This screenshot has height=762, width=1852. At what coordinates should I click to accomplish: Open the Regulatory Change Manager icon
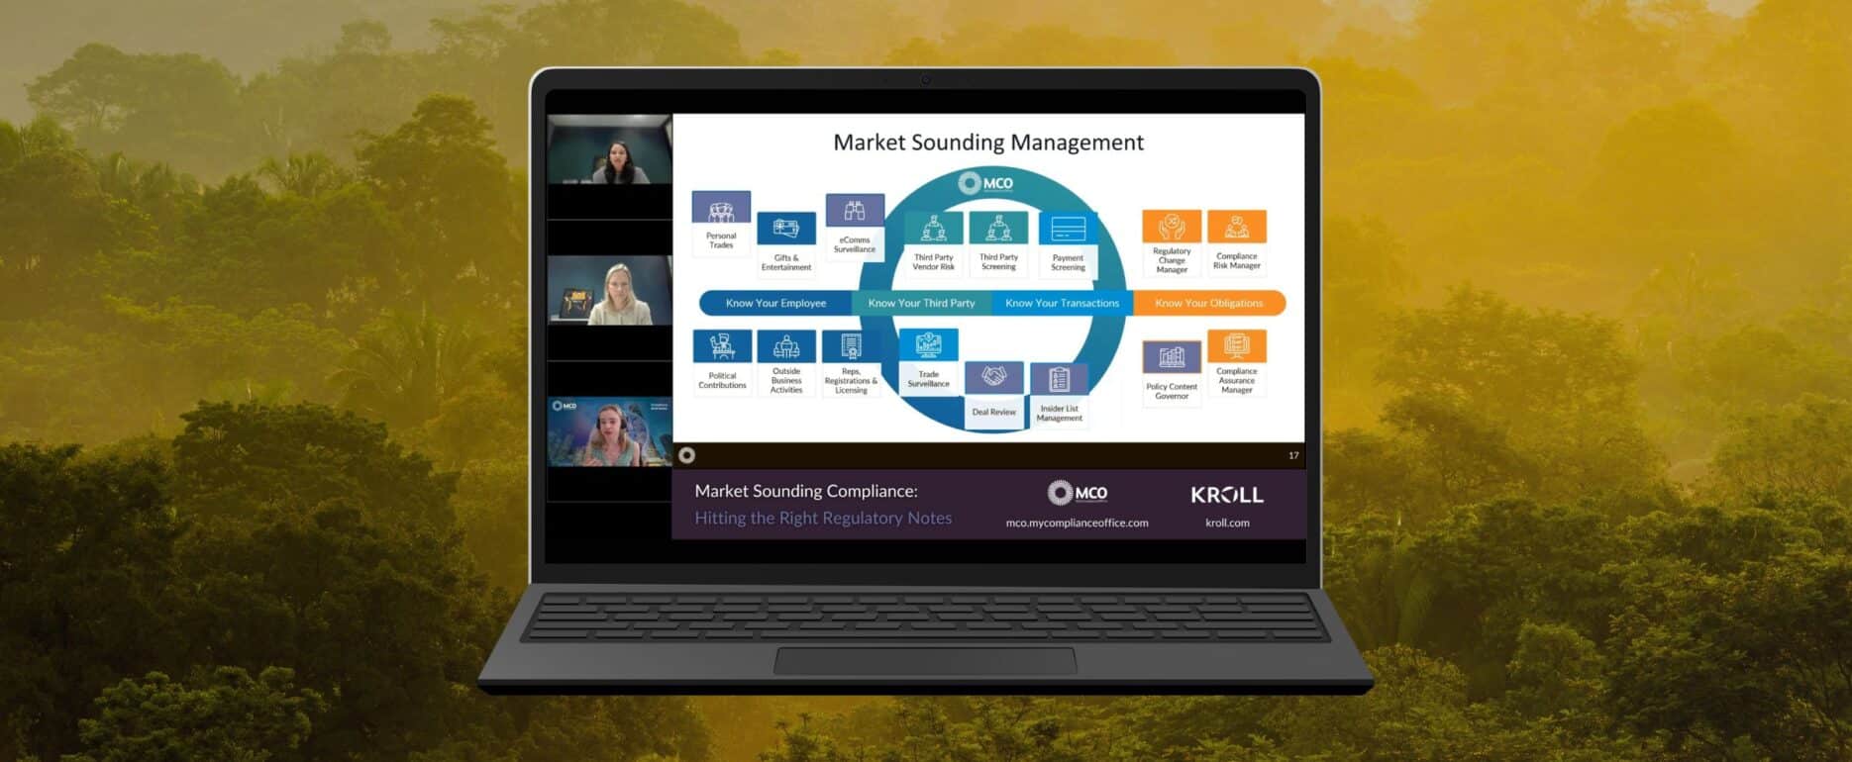1172,227
